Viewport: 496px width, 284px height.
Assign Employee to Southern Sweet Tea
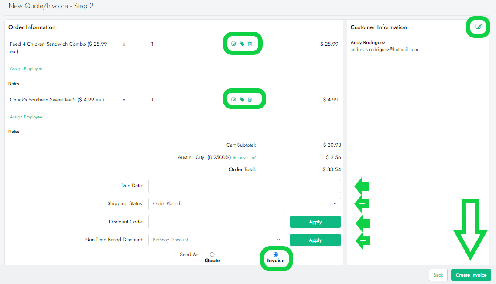pos(26,117)
